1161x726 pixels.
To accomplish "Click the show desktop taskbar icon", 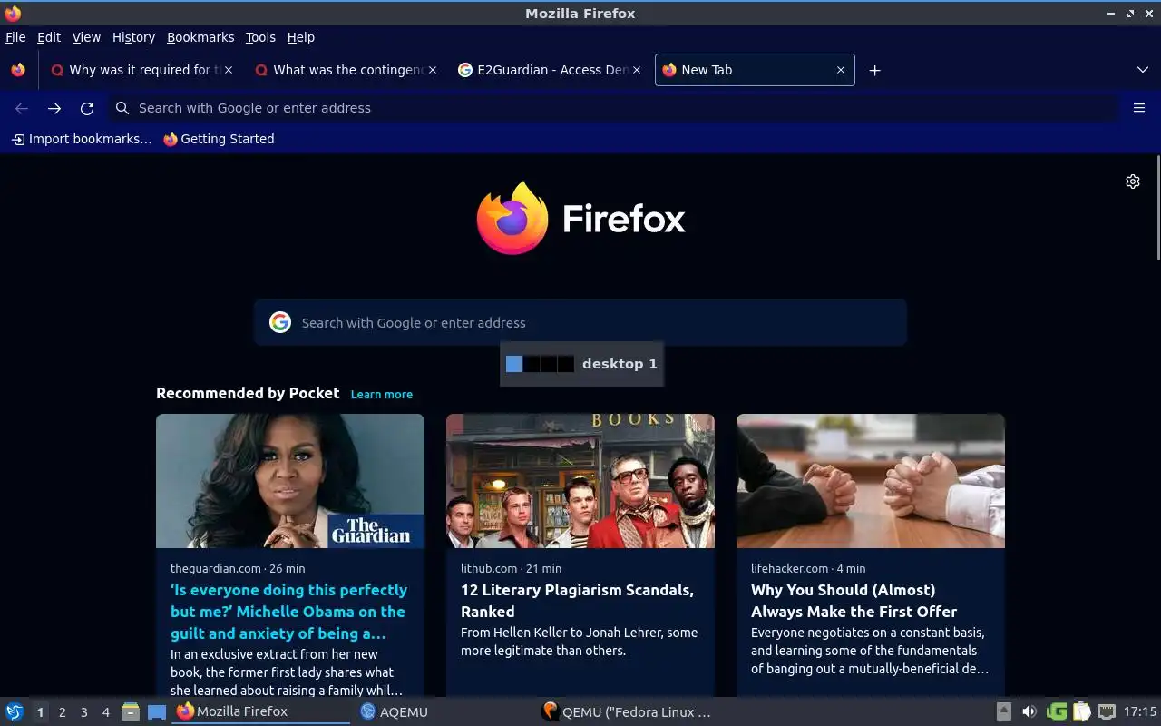I will click(x=157, y=711).
